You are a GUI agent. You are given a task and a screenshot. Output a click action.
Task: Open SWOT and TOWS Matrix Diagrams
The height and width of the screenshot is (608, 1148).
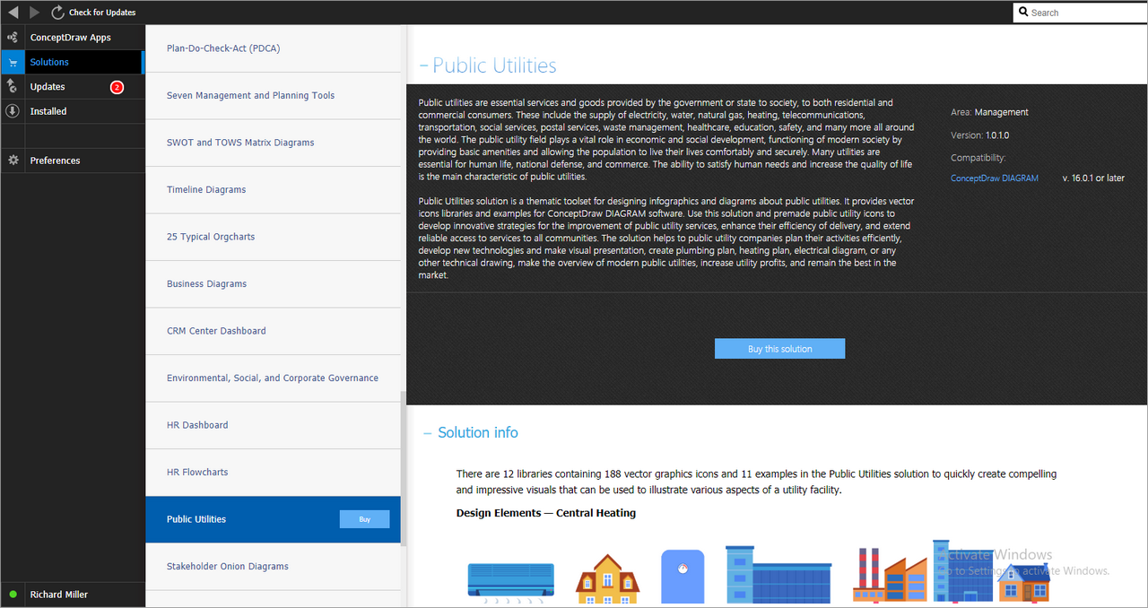273,143
